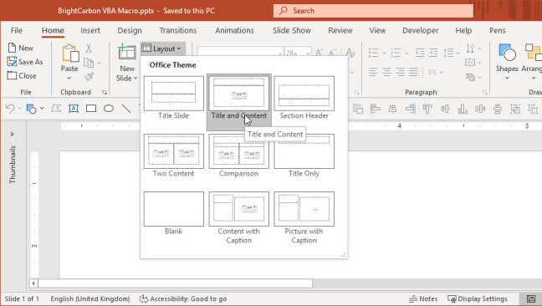Open Clipboard dialog launcher

coord(105,92)
